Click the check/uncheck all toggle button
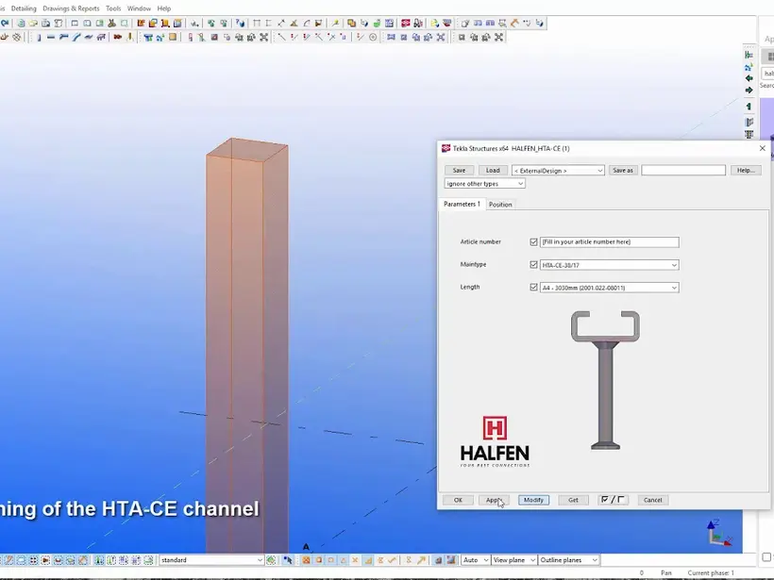 pyautogui.click(x=613, y=500)
